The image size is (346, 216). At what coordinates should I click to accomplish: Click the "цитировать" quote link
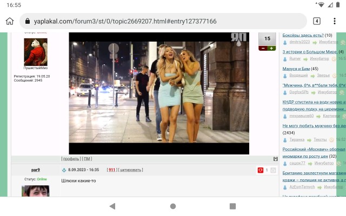pyautogui.click(x=130, y=170)
